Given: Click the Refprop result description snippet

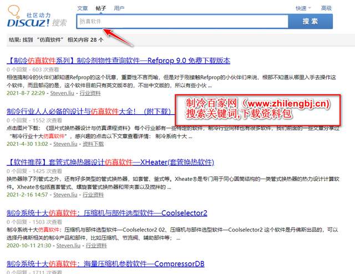Looking at the screenshot, I should [171, 82].
